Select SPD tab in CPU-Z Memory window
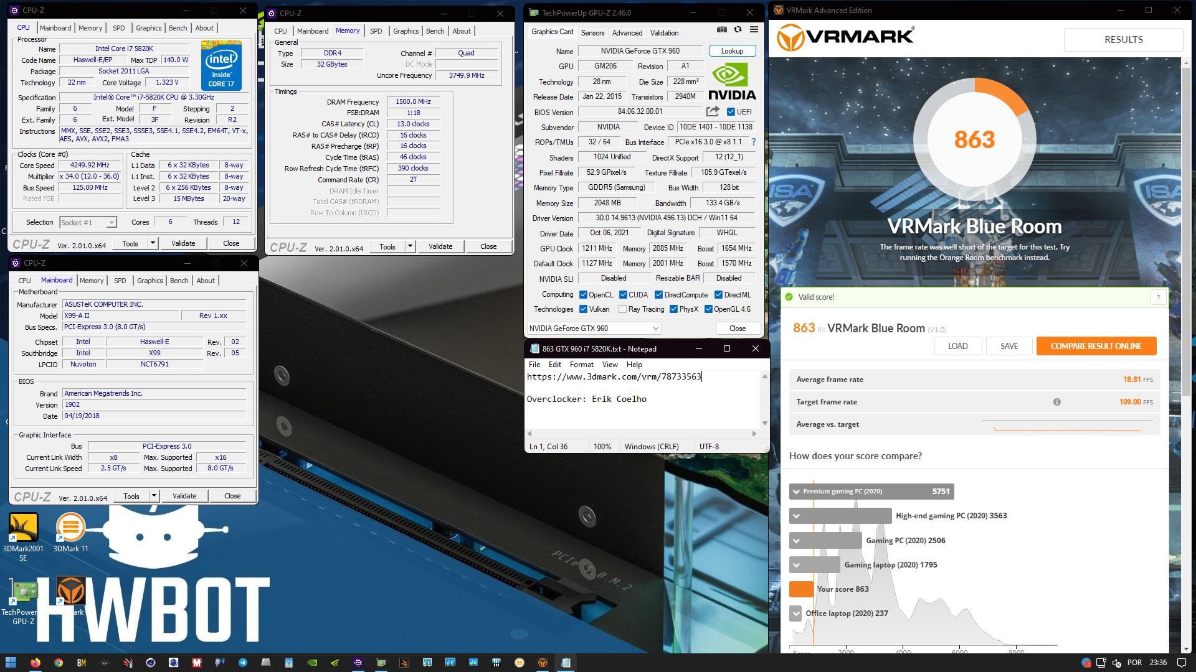The image size is (1196, 672). (376, 31)
